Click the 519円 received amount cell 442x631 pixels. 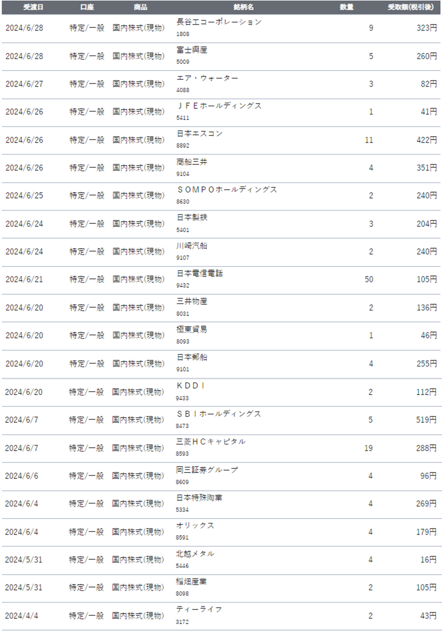pyautogui.click(x=426, y=420)
